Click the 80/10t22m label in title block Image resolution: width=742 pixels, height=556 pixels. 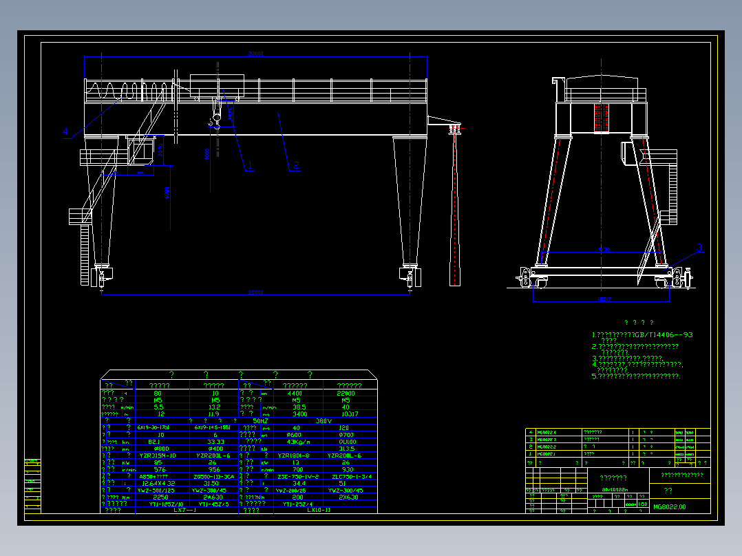615,490
